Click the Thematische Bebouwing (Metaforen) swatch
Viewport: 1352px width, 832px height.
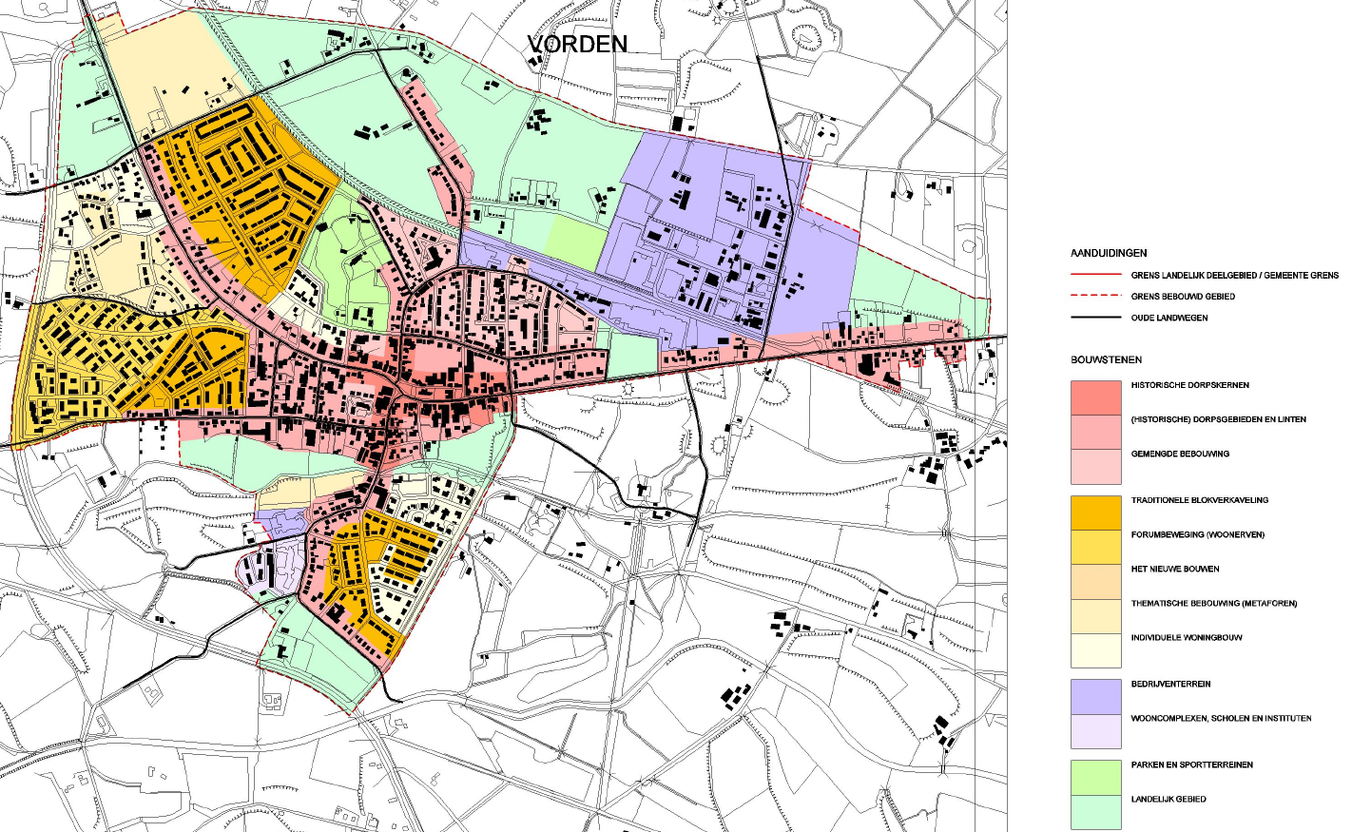pos(1096,615)
